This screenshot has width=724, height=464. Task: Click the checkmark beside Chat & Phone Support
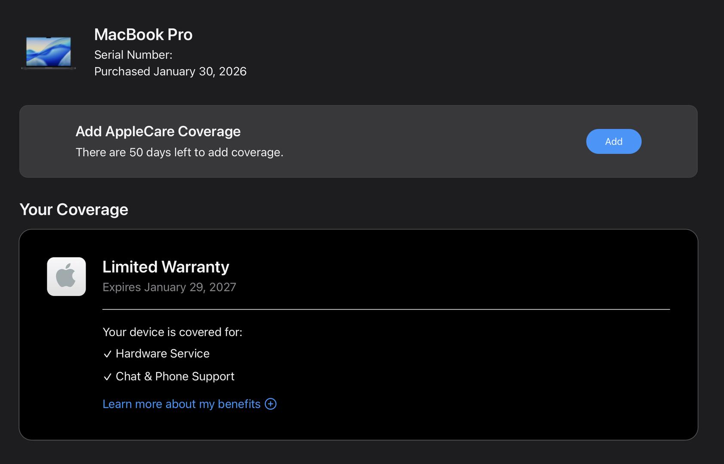click(x=107, y=377)
